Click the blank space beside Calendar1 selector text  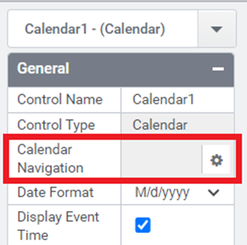[x=181, y=29]
